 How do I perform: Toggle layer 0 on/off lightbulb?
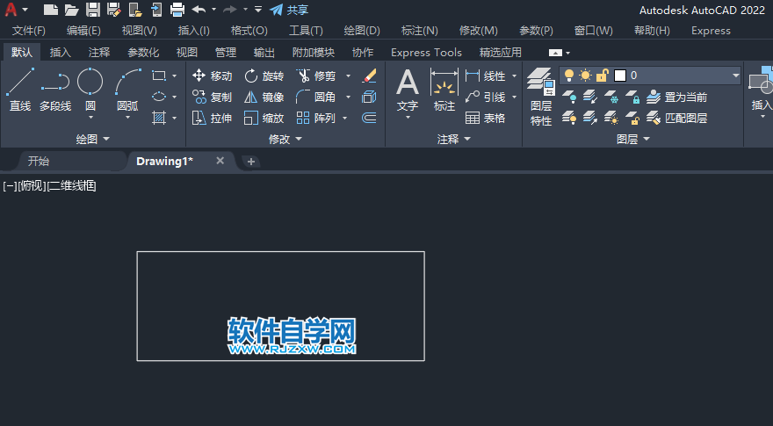point(569,76)
